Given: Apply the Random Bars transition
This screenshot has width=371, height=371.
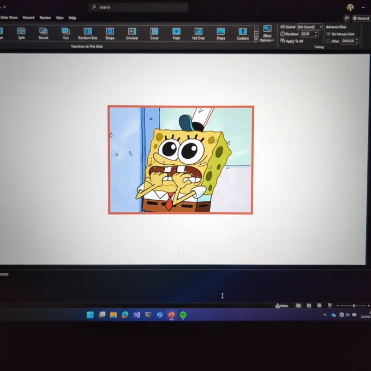Looking at the screenshot, I should (88, 34).
